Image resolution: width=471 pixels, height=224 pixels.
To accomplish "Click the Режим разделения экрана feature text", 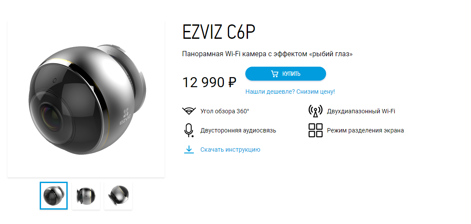I will point(365,130).
